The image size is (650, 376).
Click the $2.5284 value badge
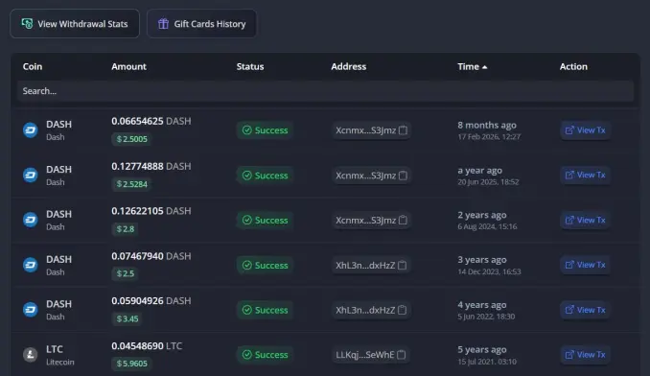pos(132,184)
